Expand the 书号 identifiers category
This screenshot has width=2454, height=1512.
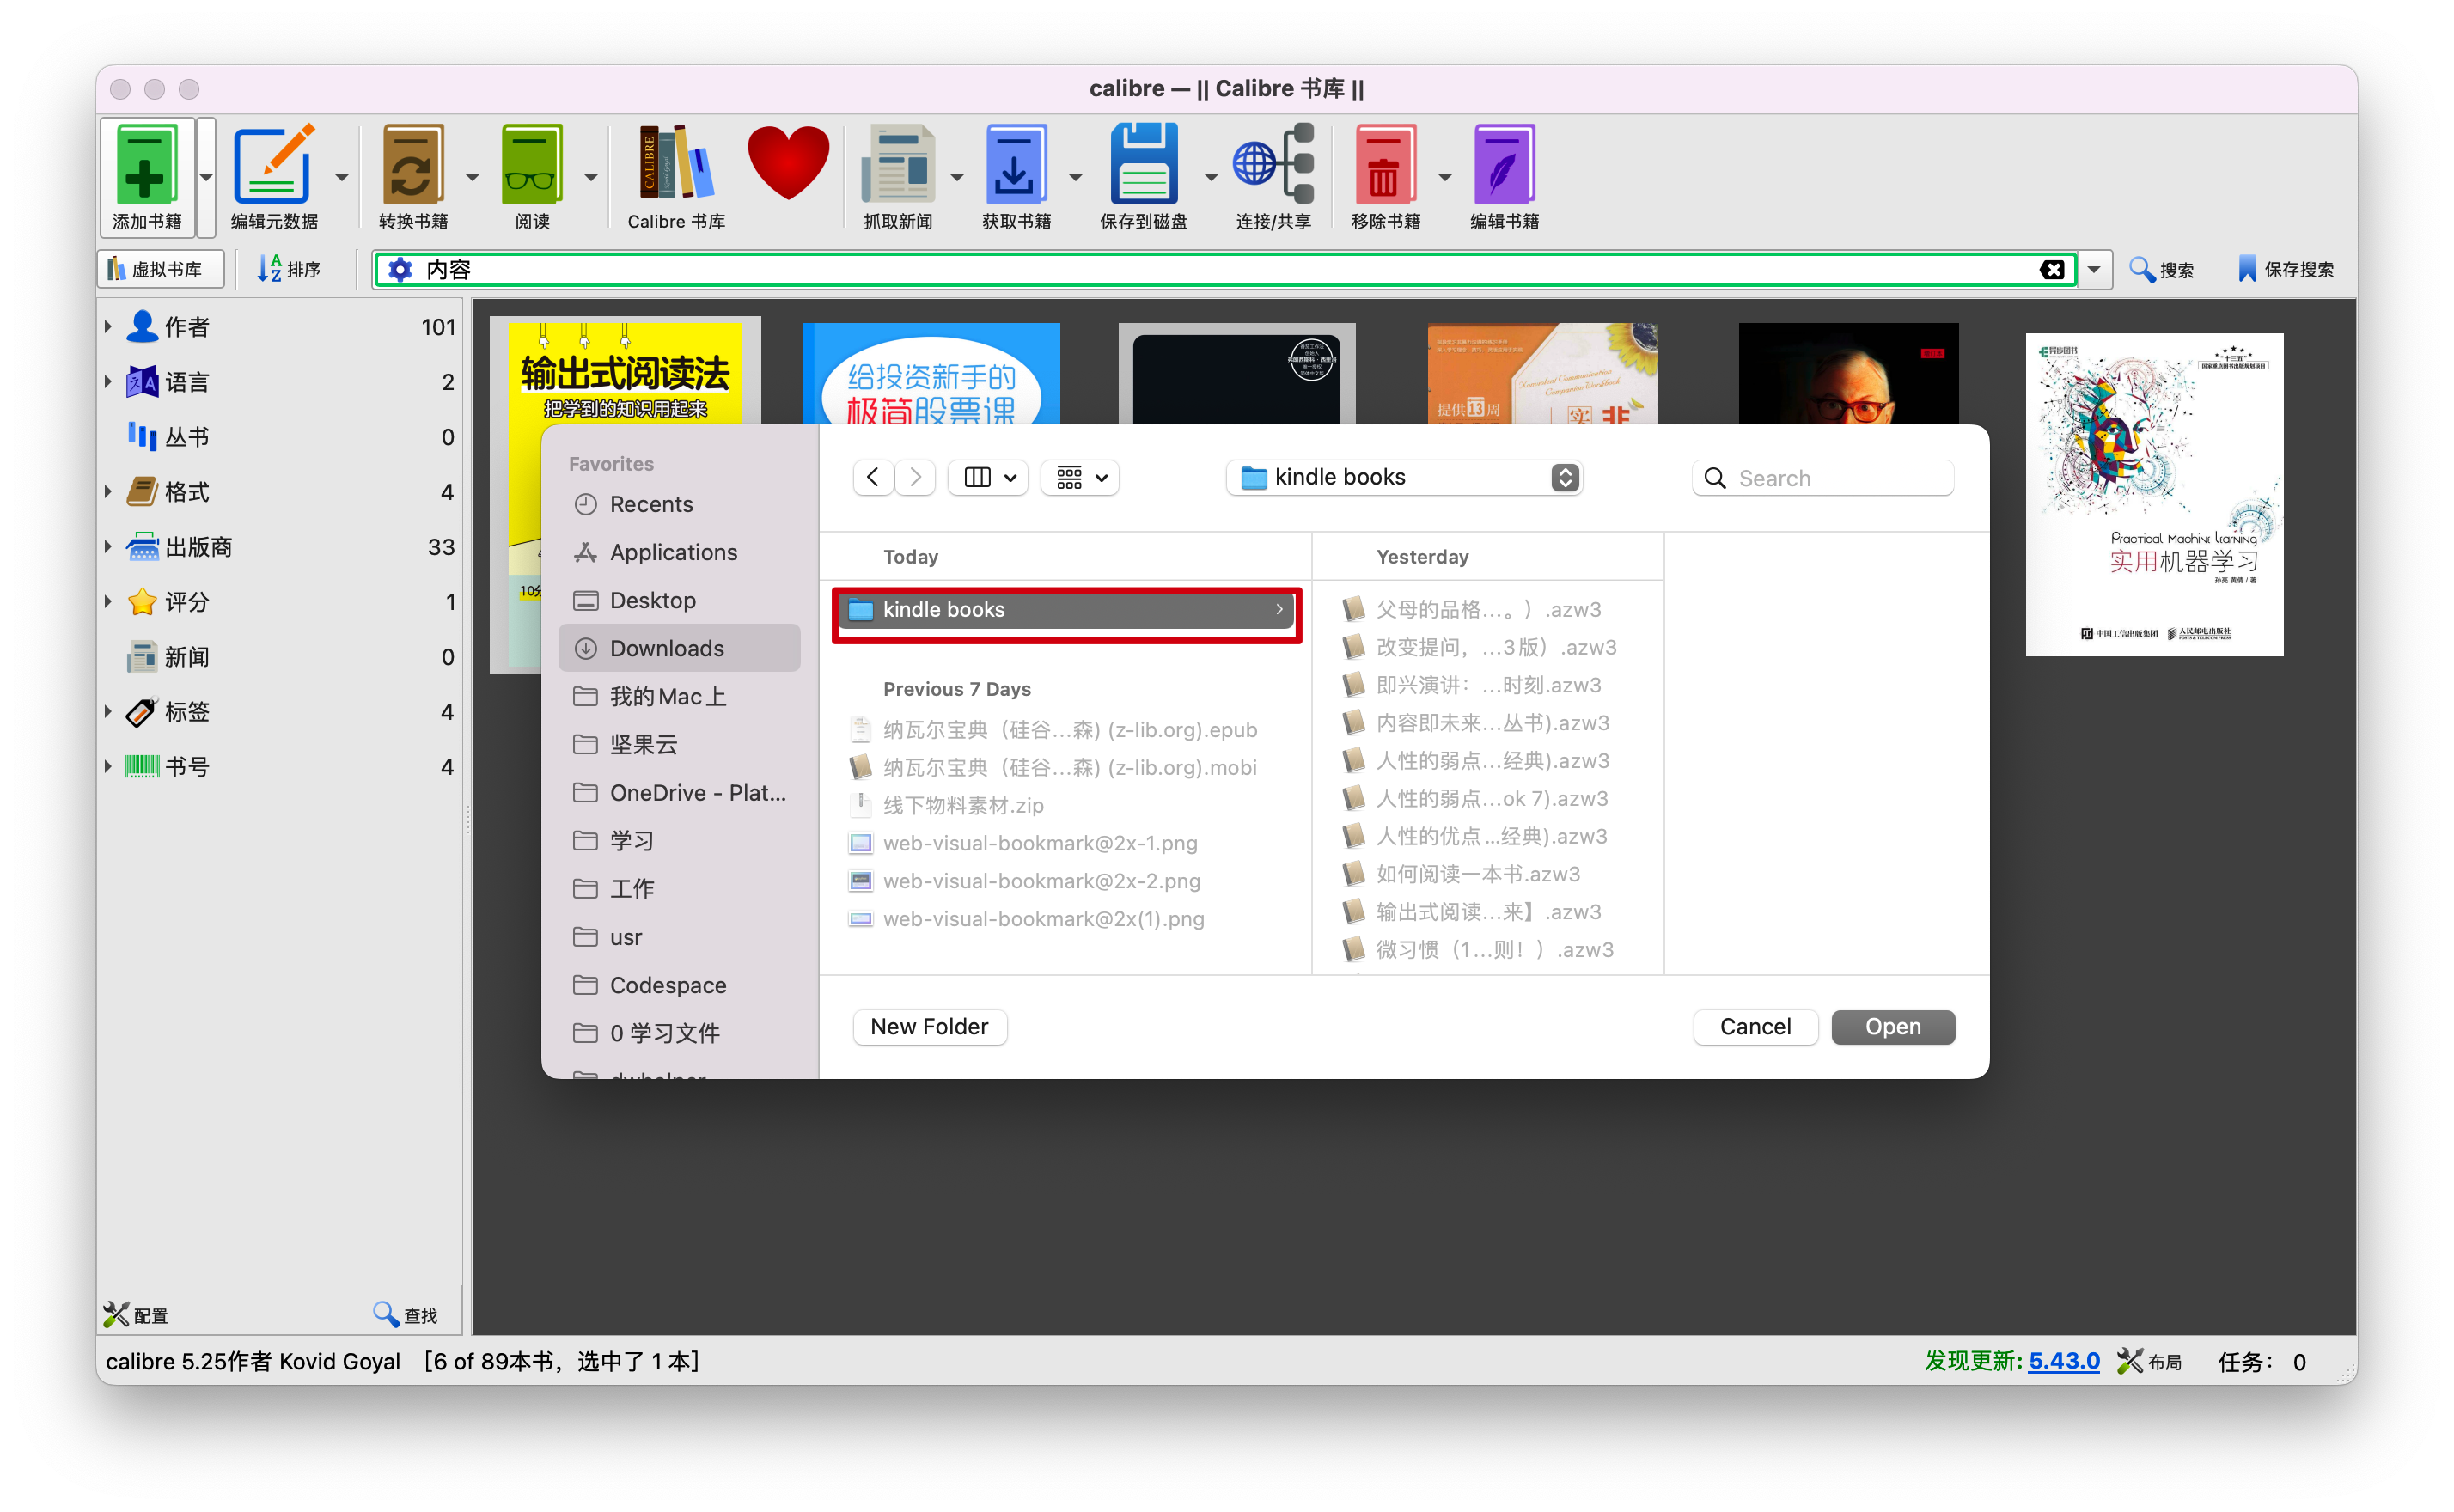point(108,766)
